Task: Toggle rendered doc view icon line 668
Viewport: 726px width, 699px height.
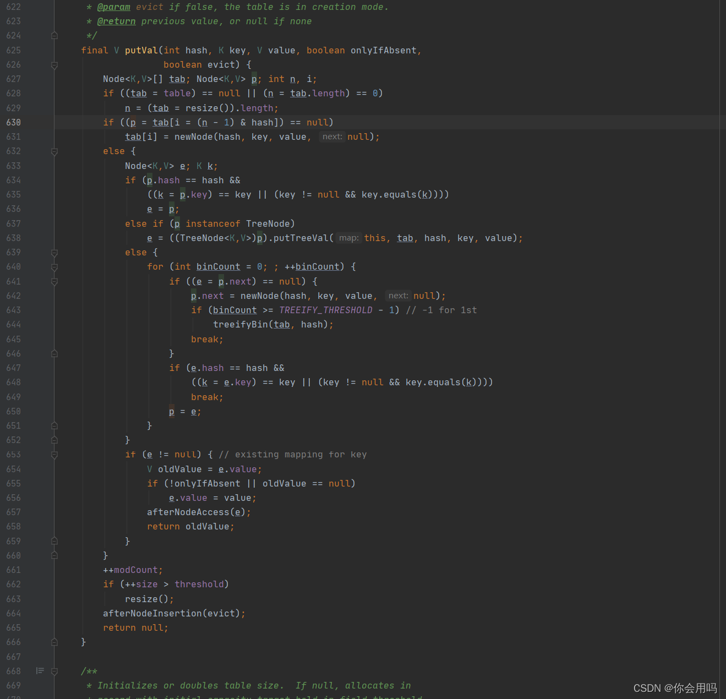Action: tap(40, 671)
